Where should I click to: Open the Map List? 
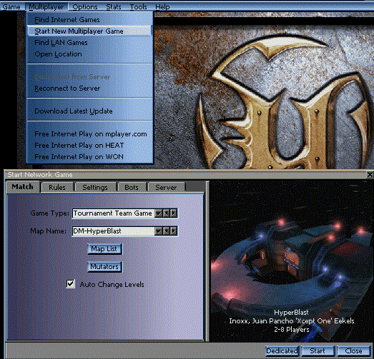pos(104,249)
